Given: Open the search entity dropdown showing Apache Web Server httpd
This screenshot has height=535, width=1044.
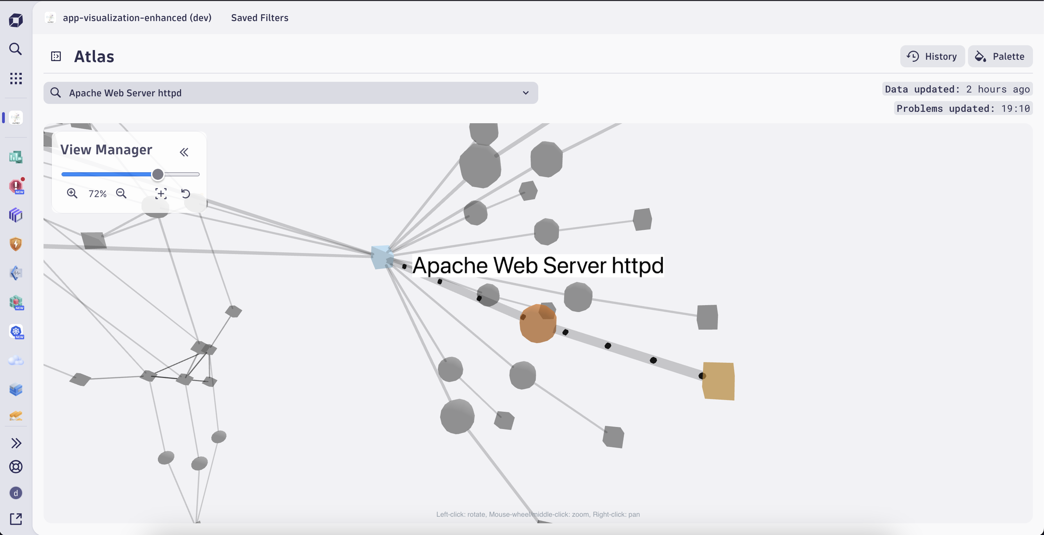Looking at the screenshot, I should [525, 93].
